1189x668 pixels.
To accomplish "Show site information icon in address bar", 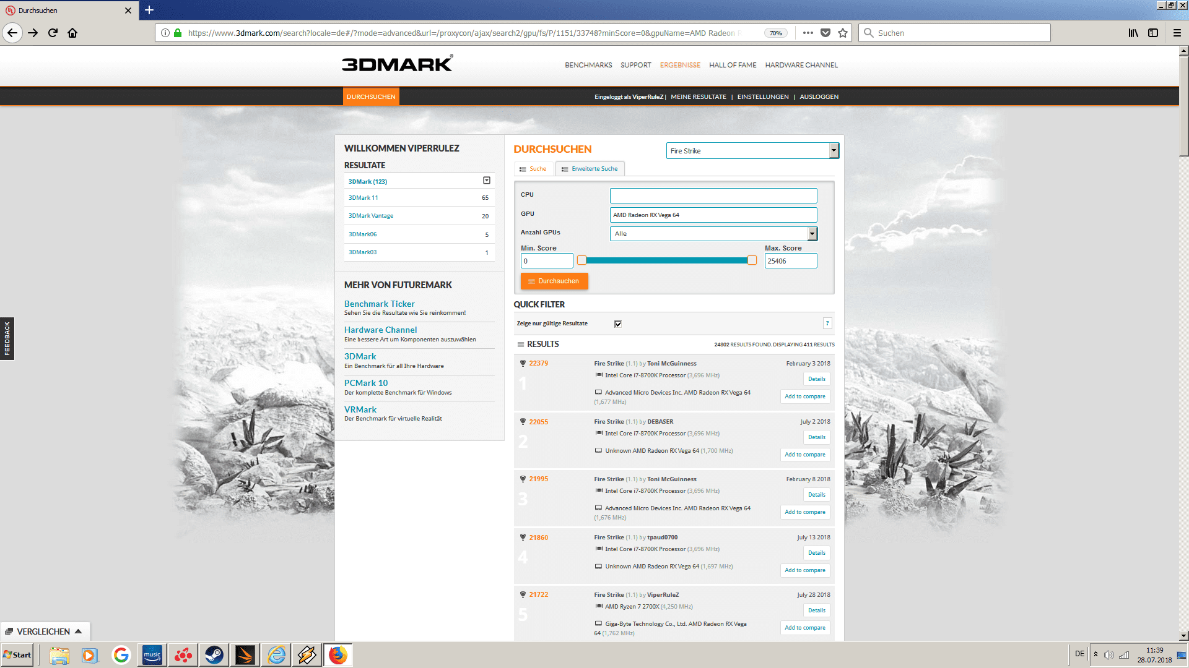I will [x=165, y=33].
